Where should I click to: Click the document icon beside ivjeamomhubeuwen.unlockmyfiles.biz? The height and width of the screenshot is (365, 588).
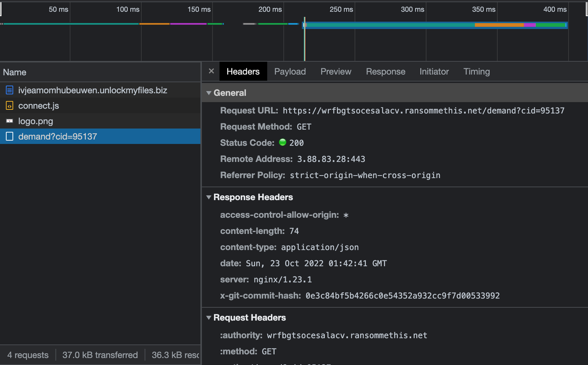tap(10, 90)
